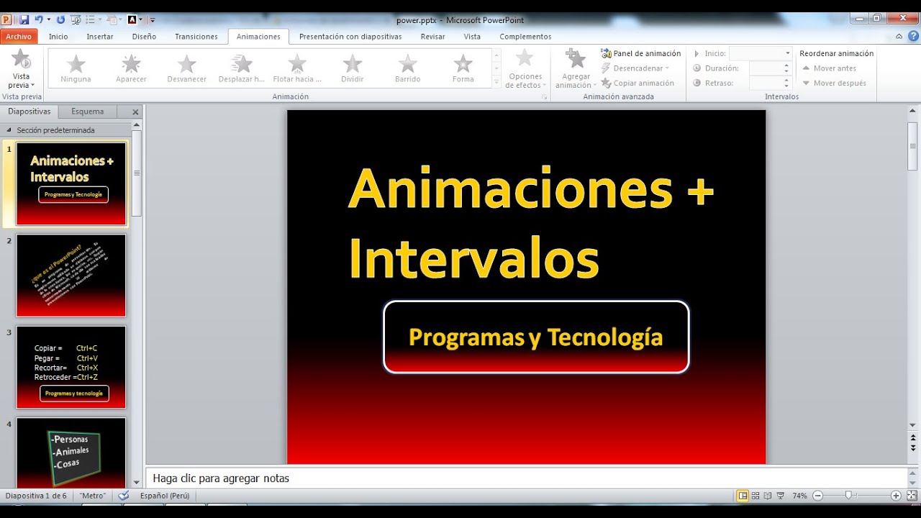Click Mover después reorder button
Image resolution: width=921 pixels, height=518 pixels.
[834, 83]
